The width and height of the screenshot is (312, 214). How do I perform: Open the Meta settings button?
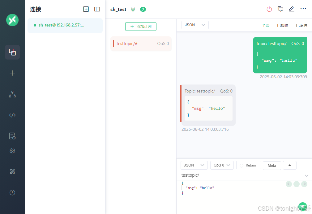[272, 165]
